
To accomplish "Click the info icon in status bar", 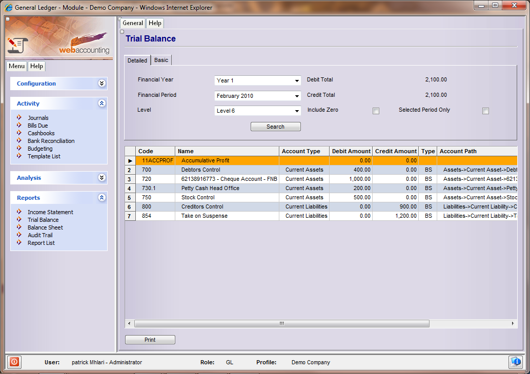I will [x=516, y=362].
